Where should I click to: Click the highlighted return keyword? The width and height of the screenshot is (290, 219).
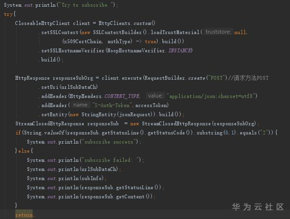click(24, 215)
